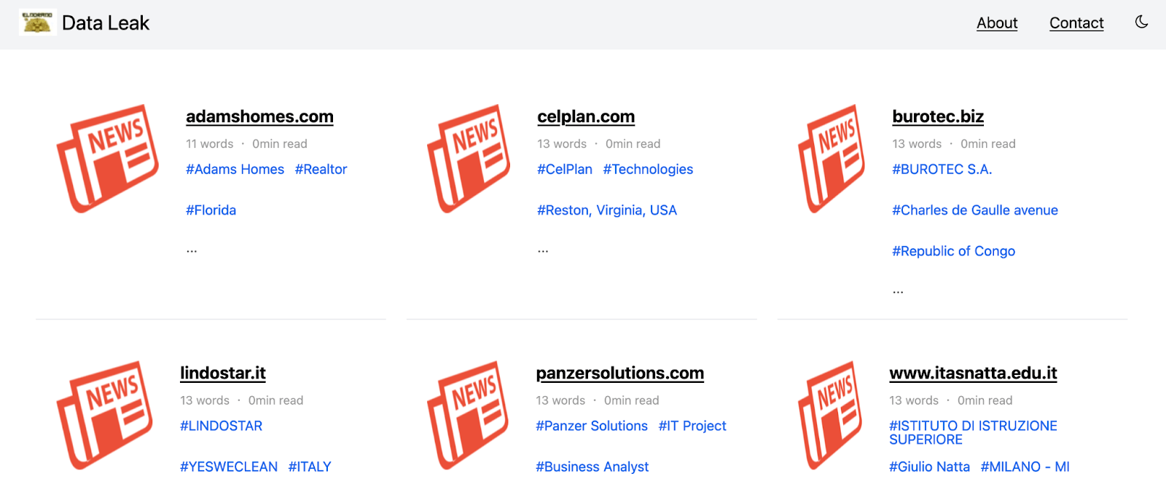This screenshot has width=1166, height=503.
Task: Click the news icon beside lindostar.it
Action: point(105,415)
